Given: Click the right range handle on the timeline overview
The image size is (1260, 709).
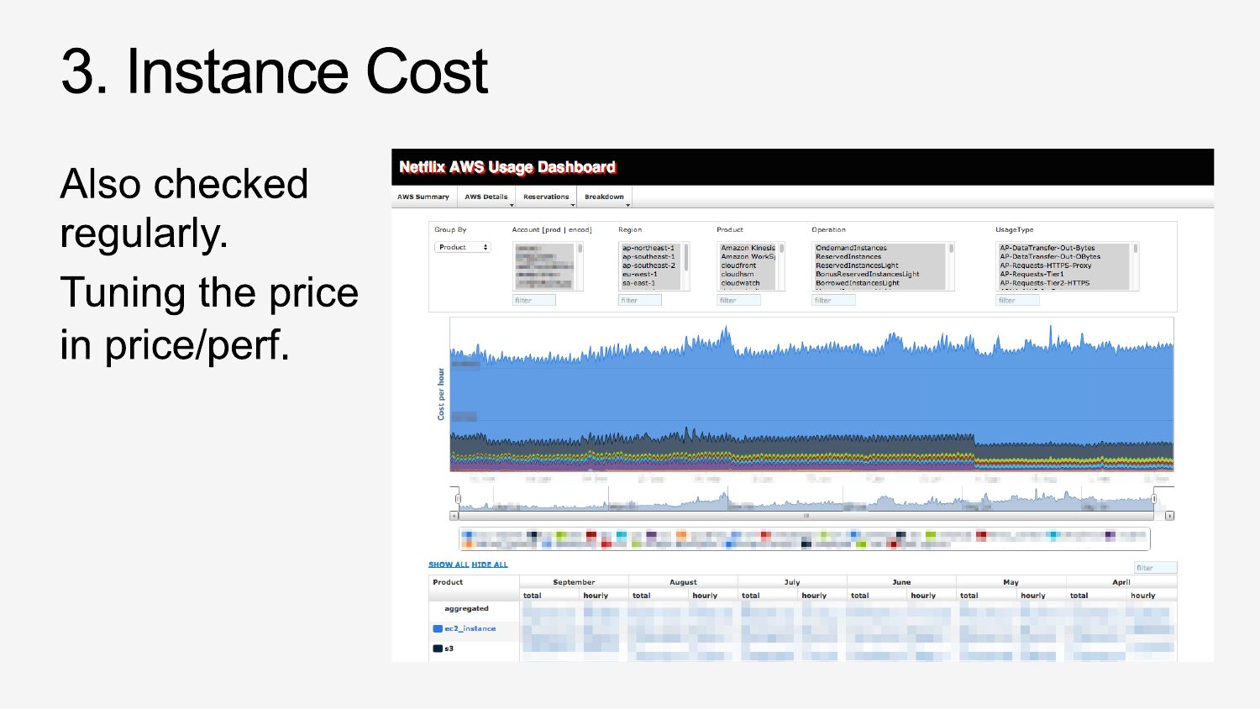Looking at the screenshot, I should click(1154, 499).
